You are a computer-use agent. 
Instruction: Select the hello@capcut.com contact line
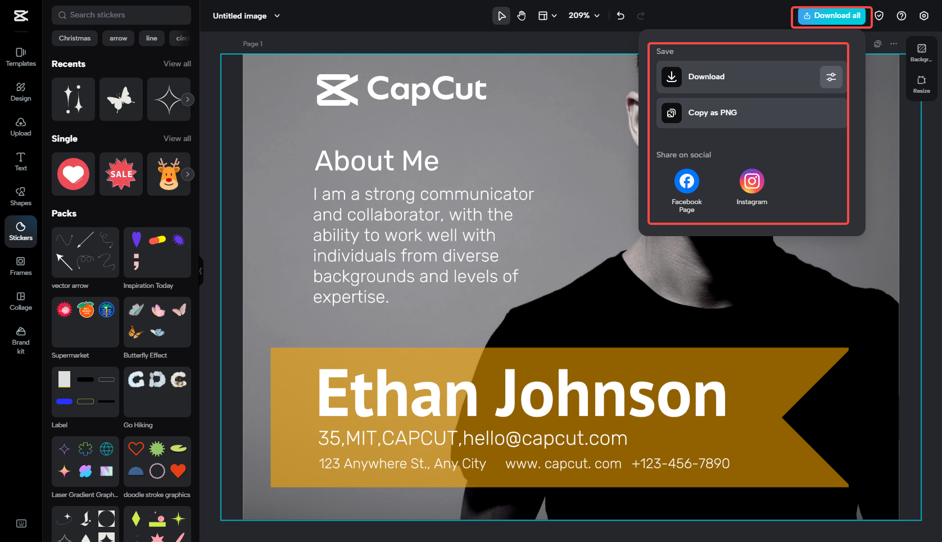(473, 439)
